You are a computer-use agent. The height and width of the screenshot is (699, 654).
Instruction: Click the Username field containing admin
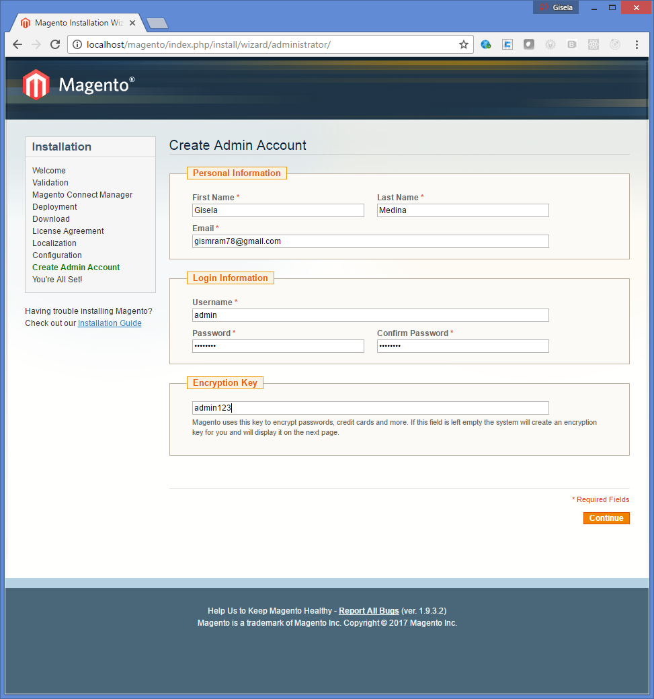(x=370, y=315)
